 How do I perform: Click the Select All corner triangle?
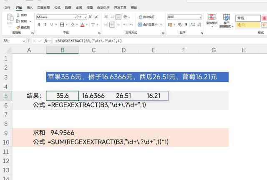tap(8, 50)
